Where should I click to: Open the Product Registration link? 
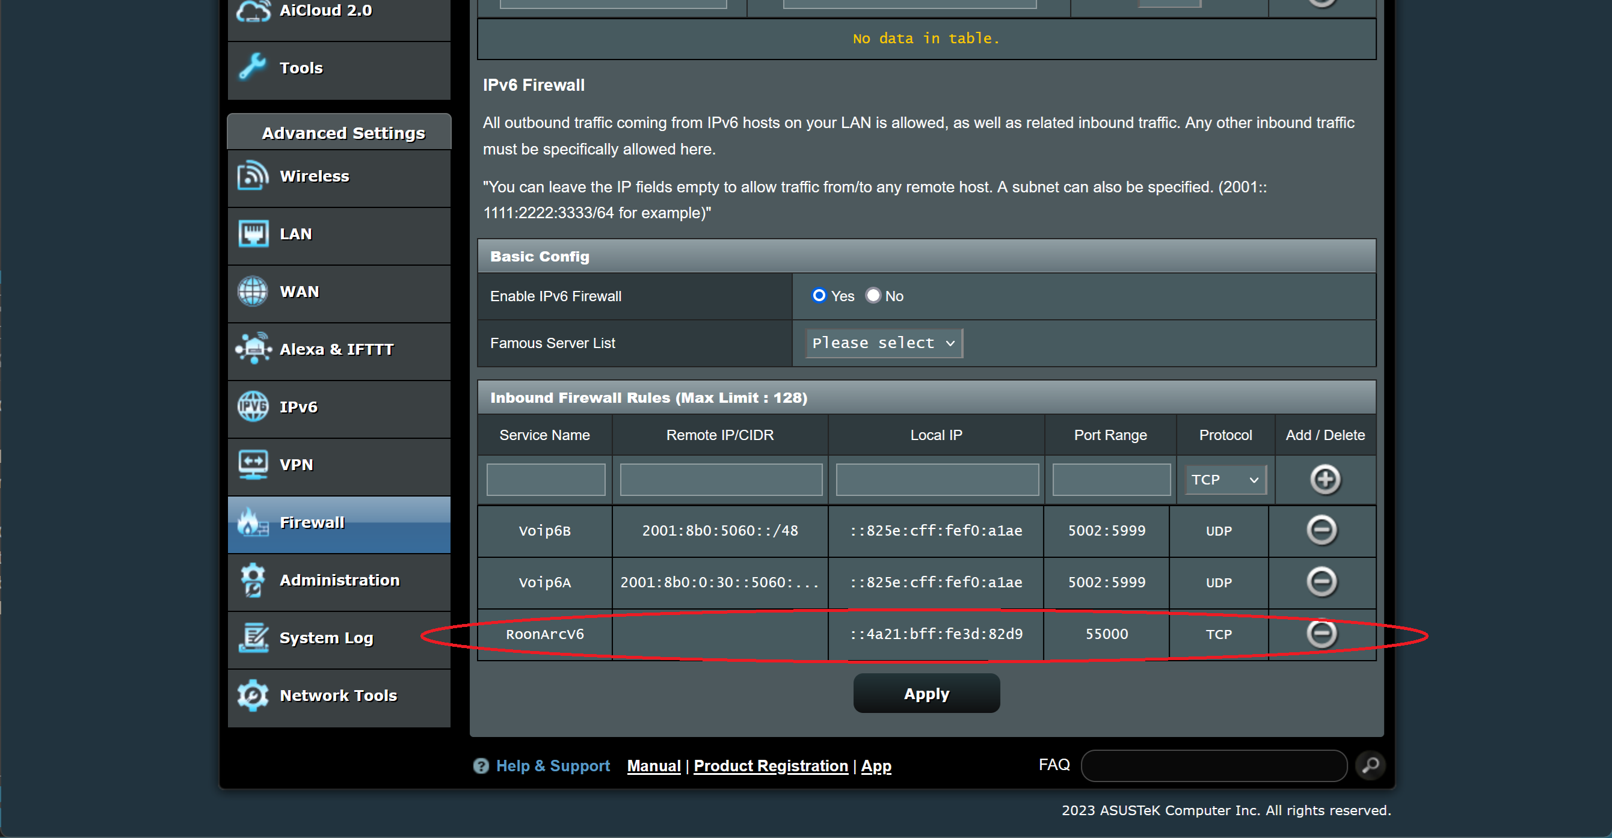tap(771, 766)
